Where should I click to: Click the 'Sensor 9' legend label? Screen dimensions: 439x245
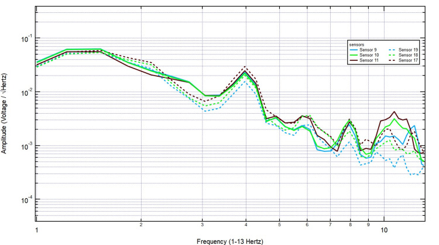pos(368,50)
